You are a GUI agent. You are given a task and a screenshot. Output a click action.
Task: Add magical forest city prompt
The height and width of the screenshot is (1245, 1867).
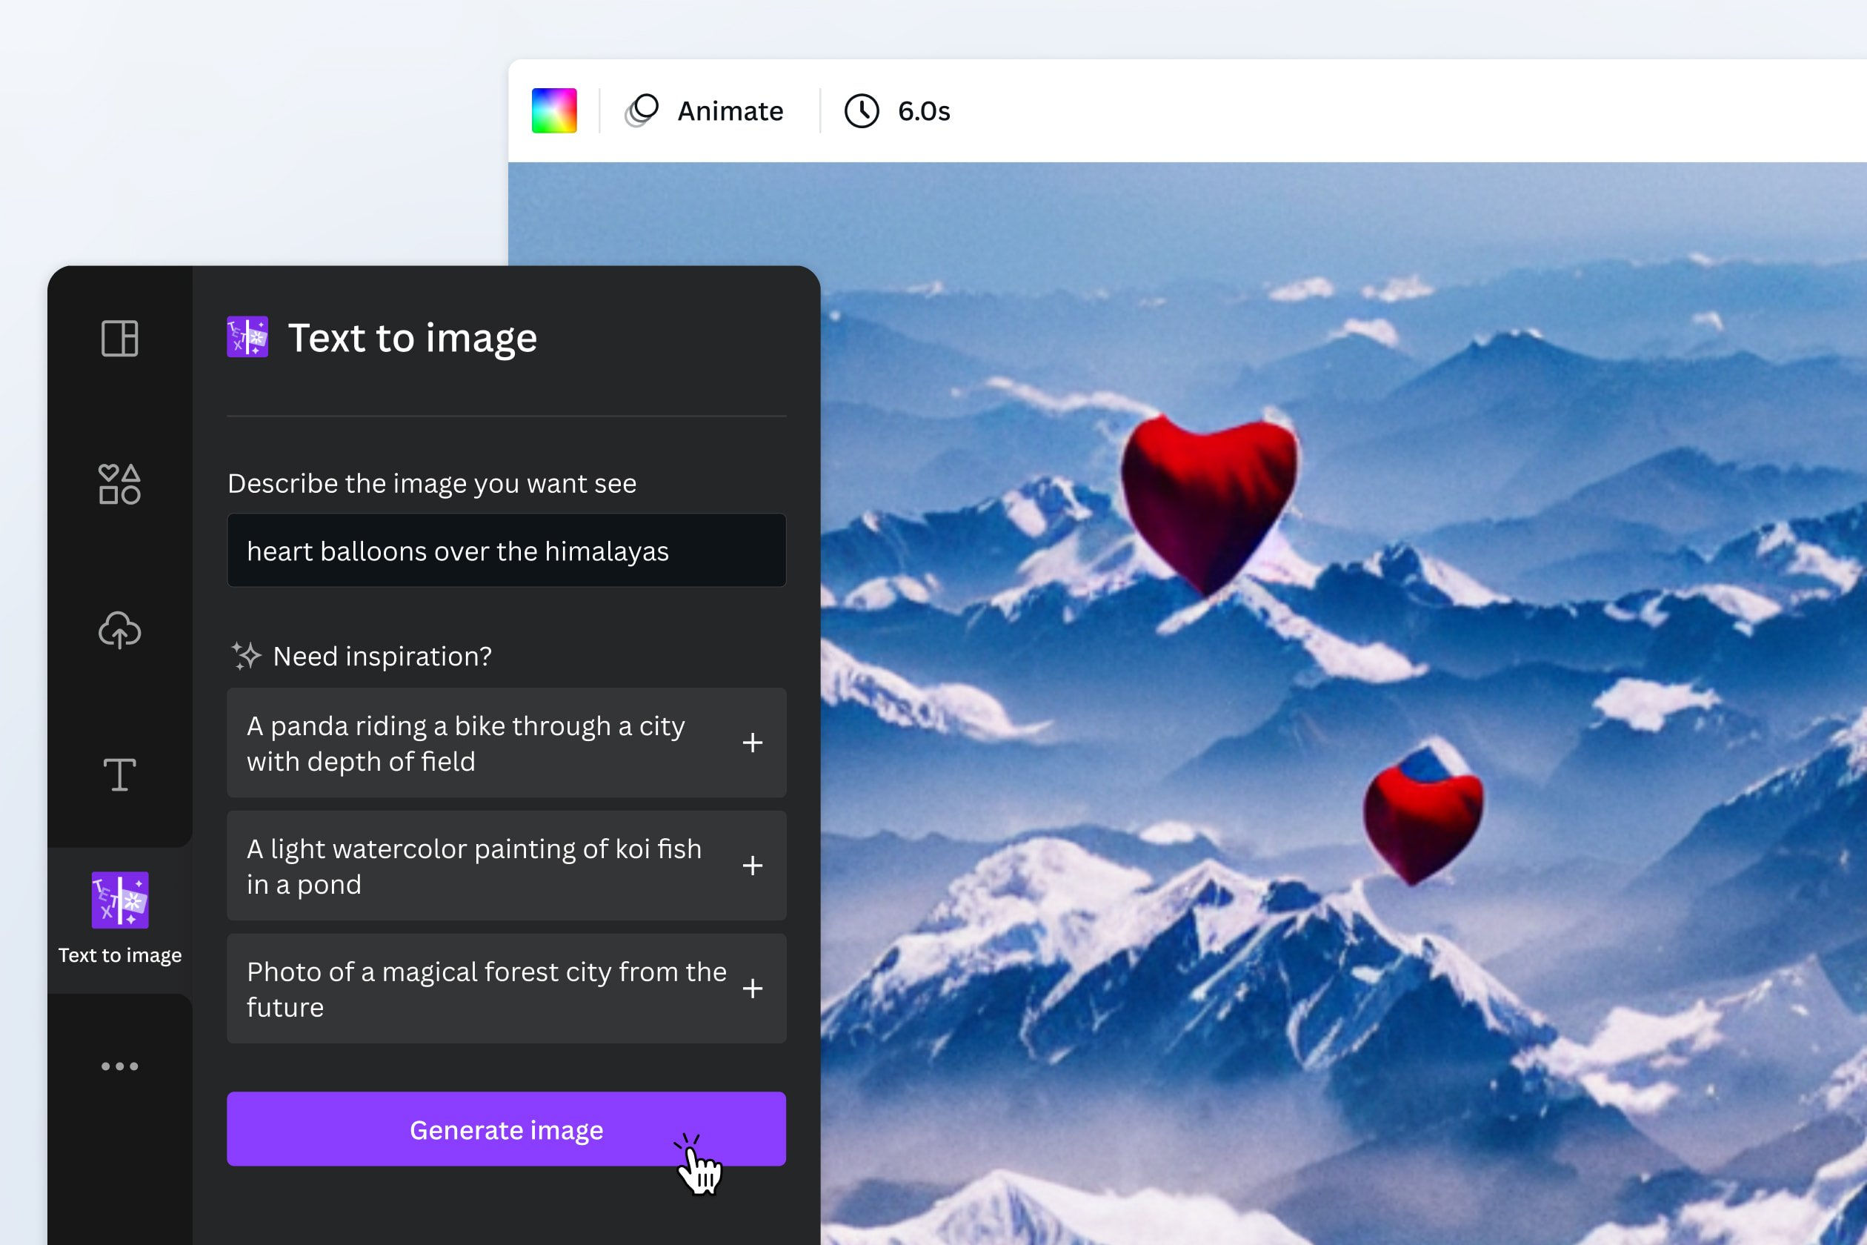point(753,989)
